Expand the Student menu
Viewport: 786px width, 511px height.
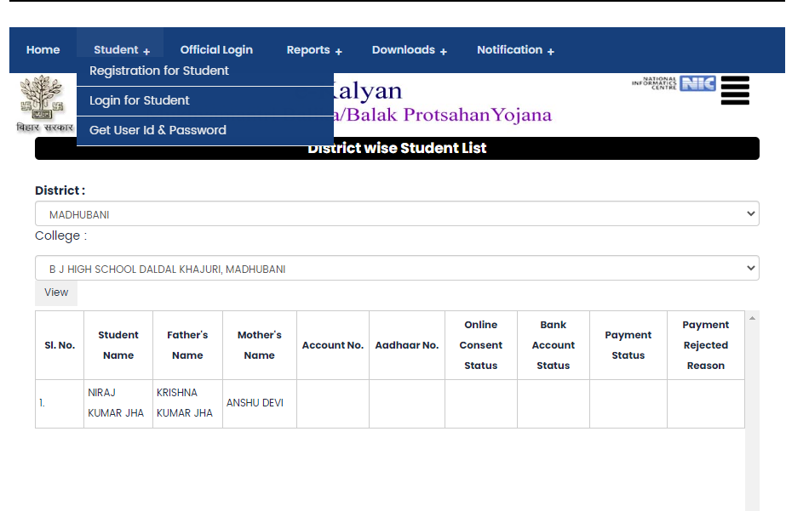coord(121,50)
